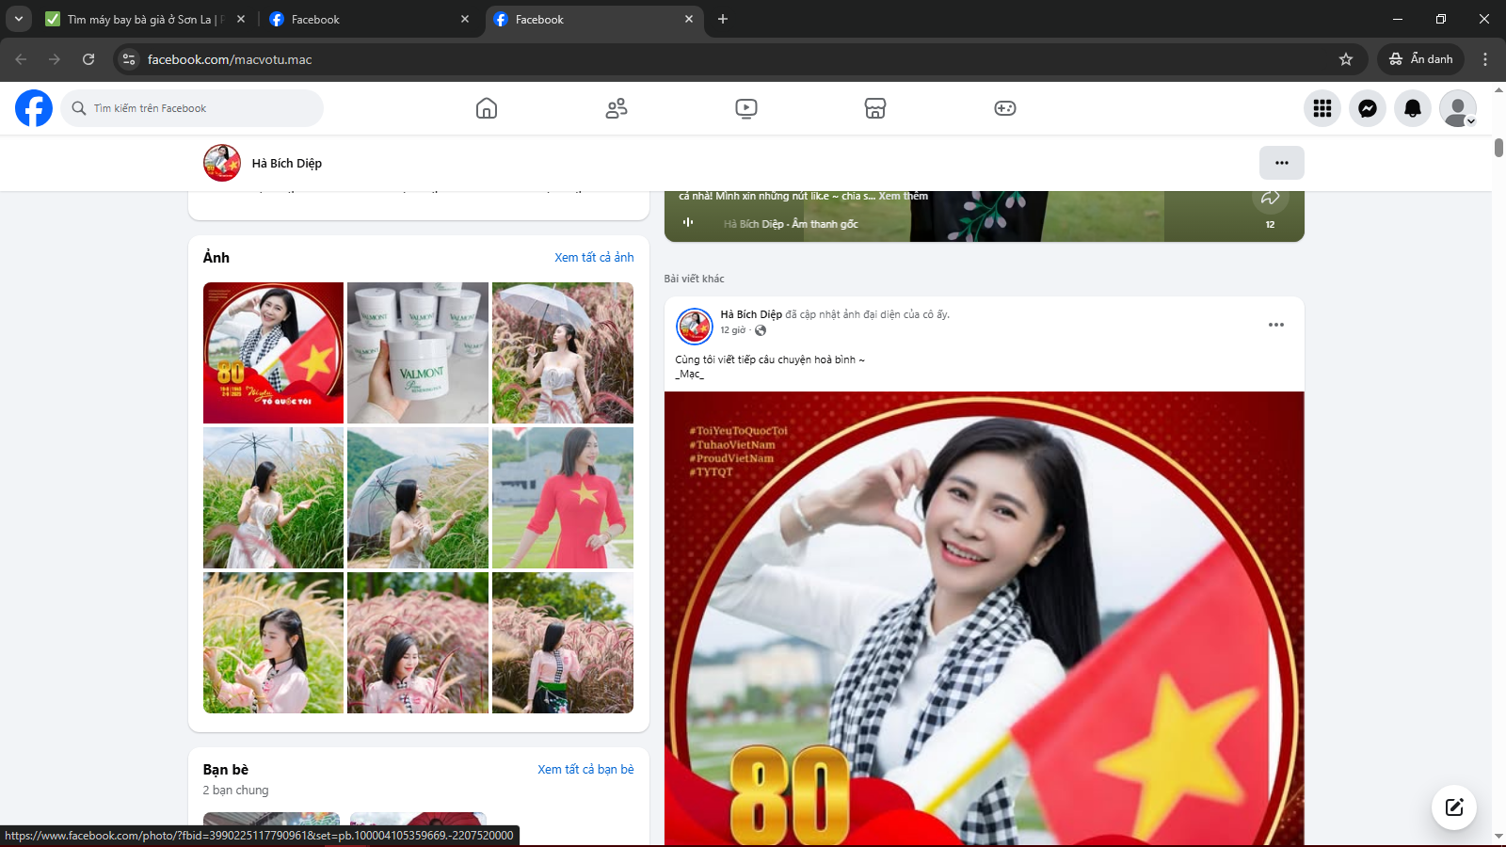The height and width of the screenshot is (847, 1506).
Task: Open the Friends icon in navigation
Action: click(x=617, y=108)
